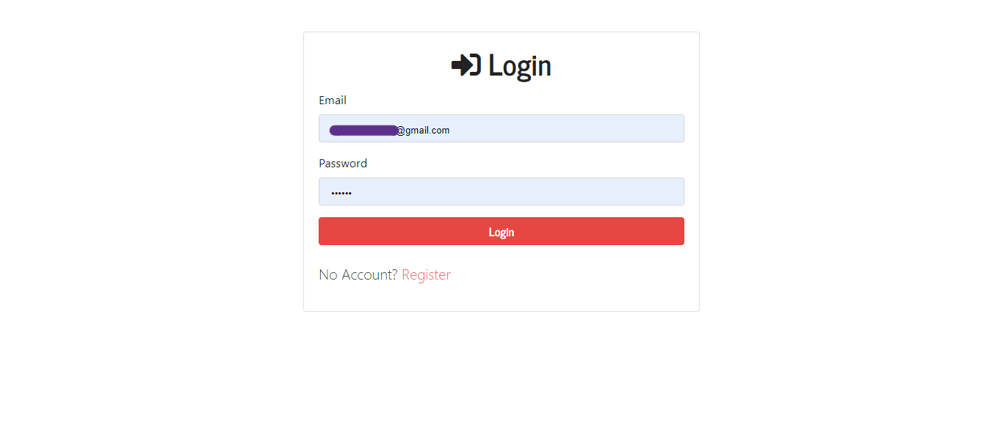Click the Email field label

[x=332, y=100]
